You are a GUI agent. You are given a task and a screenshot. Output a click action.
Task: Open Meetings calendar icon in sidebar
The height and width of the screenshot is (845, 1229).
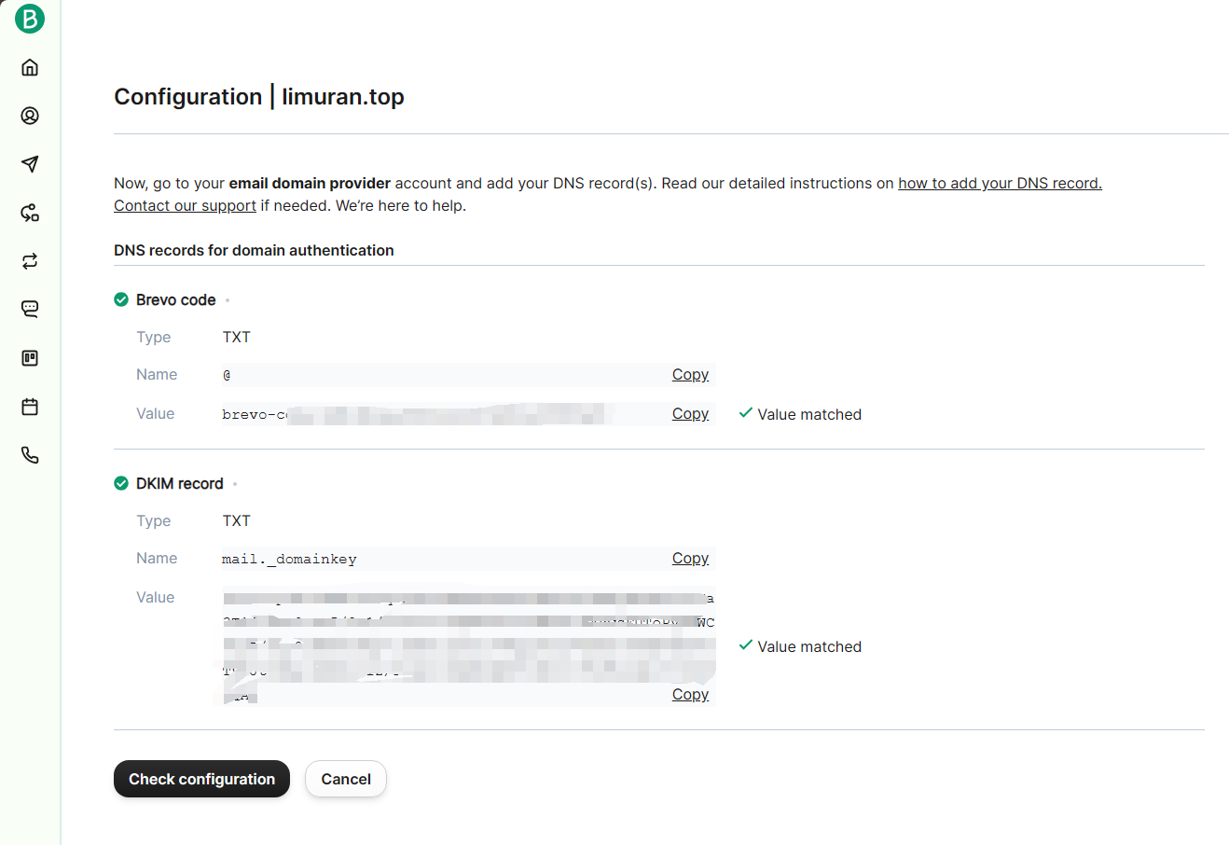click(x=30, y=407)
